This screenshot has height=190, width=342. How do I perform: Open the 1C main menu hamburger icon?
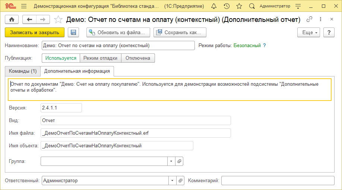coord(24,6)
